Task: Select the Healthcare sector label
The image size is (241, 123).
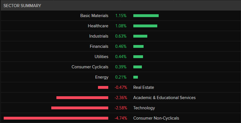Action: coord(98,26)
